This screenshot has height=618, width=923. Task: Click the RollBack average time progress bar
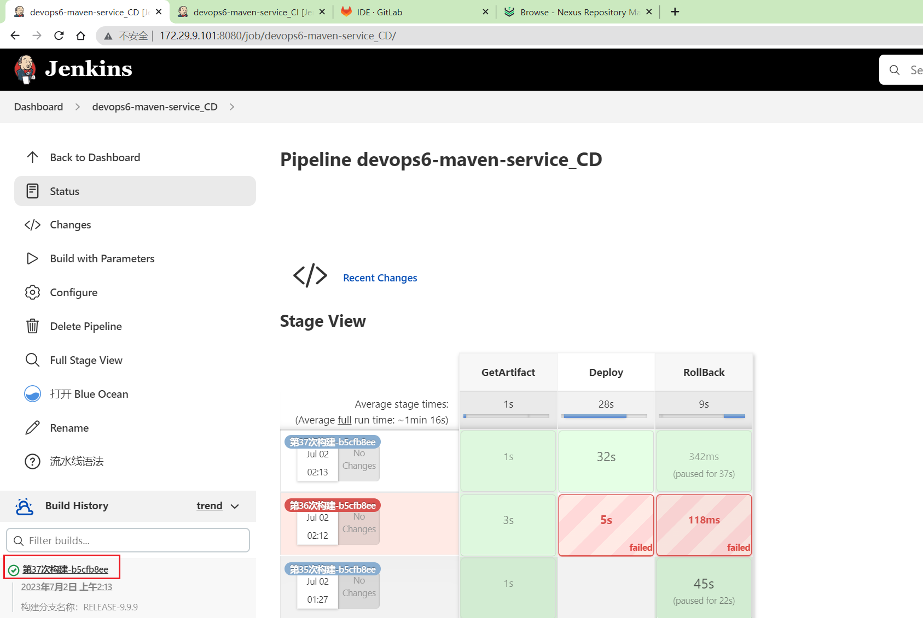[703, 416]
